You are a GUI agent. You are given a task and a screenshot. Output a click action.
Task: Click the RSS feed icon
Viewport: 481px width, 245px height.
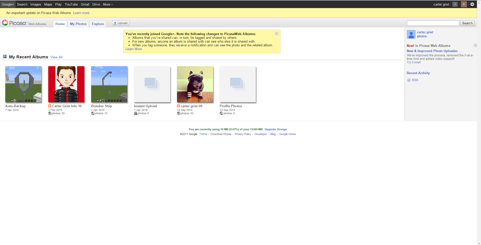coord(409,80)
